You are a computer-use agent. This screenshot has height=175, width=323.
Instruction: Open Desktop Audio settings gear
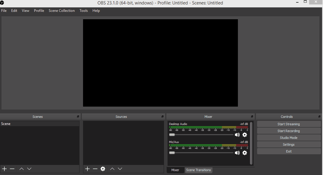244,135
